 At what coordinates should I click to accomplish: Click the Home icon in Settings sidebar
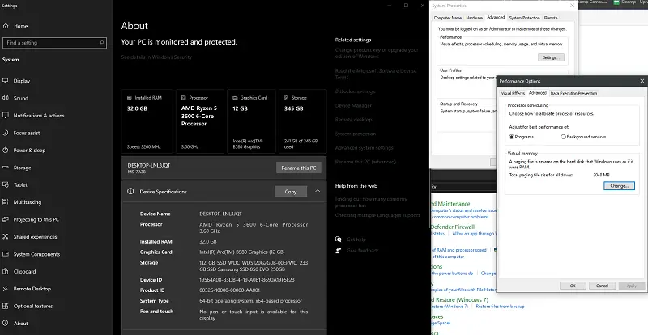[6, 25]
